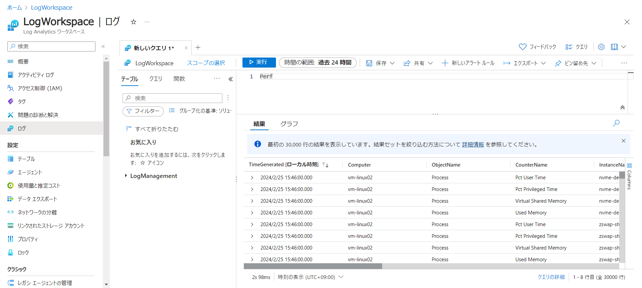
Task: Click スコープの選択 link
Action: [206, 63]
